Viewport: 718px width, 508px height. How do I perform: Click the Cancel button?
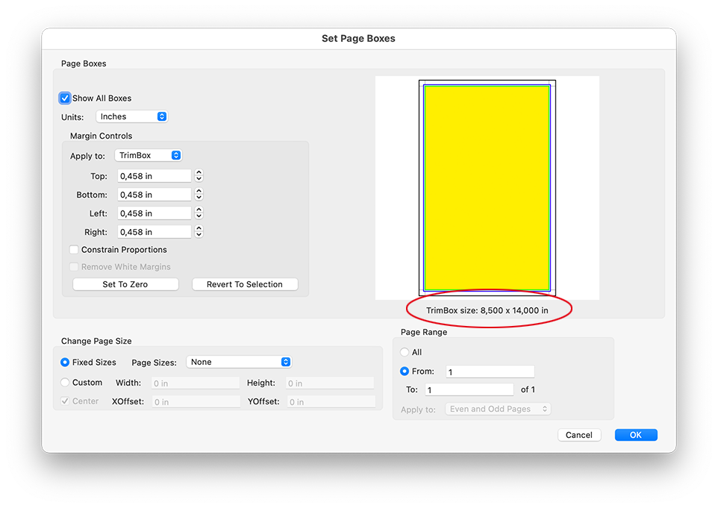point(579,435)
